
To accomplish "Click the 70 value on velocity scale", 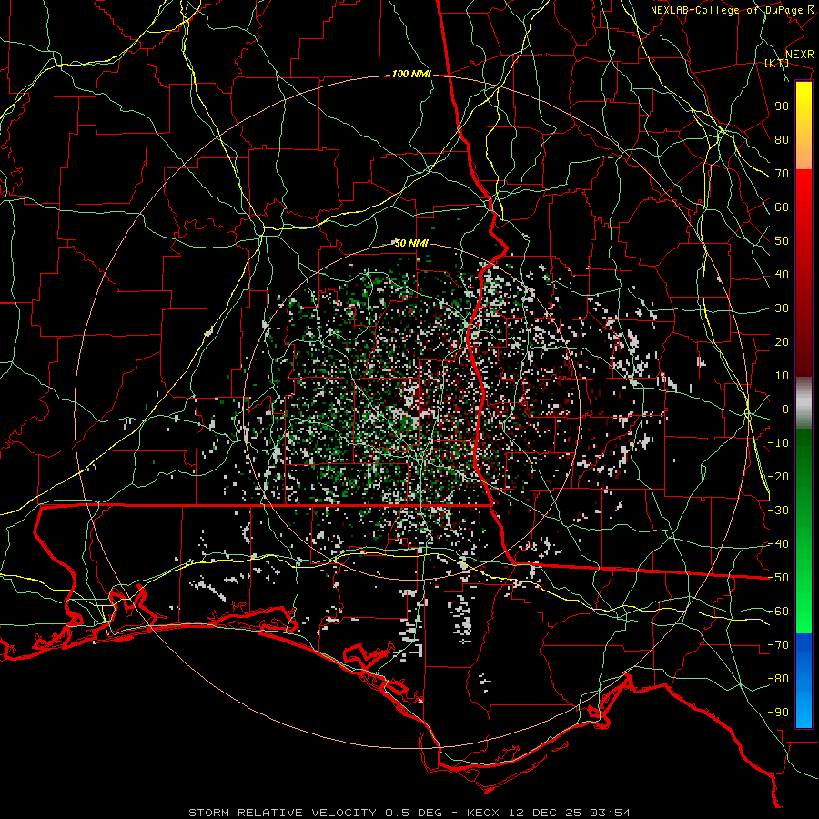I will click(782, 174).
